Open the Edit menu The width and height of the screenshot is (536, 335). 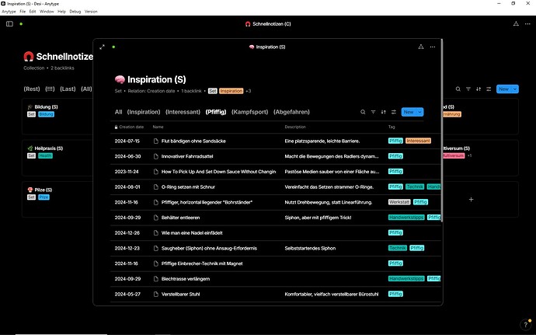[33, 12]
